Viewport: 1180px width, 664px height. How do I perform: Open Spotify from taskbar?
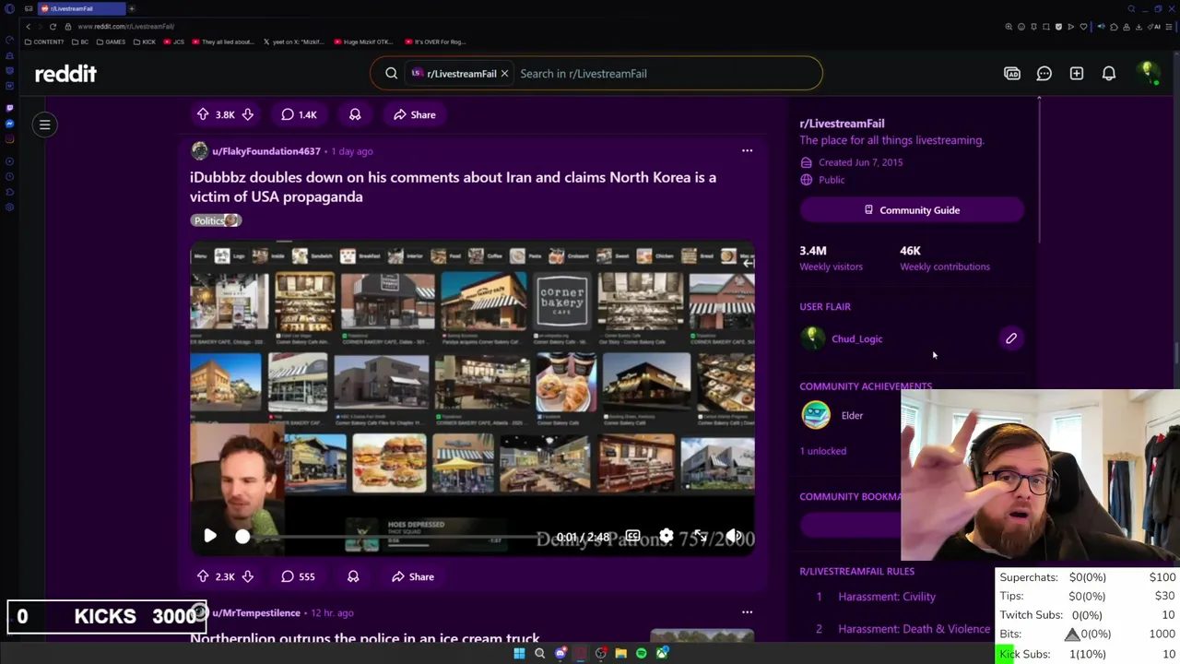(x=642, y=654)
